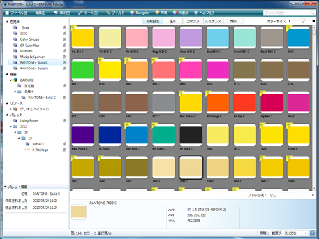Click the filter magnifier icon in toolbar
Viewport: 319px width, 239px height.
[108, 13]
